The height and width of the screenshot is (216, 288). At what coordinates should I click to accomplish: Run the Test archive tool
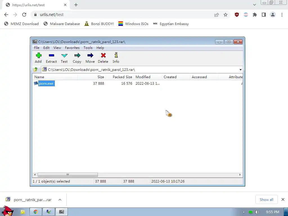coord(64,55)
